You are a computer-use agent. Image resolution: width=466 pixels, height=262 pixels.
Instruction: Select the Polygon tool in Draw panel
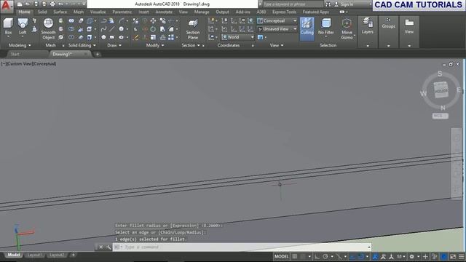point(103,37)
